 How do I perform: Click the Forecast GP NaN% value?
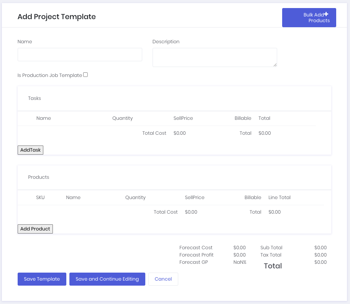239,262
